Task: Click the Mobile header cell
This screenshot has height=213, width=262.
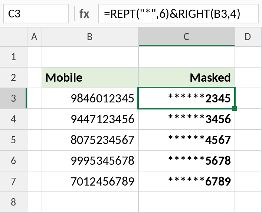Action: [90, 78]
